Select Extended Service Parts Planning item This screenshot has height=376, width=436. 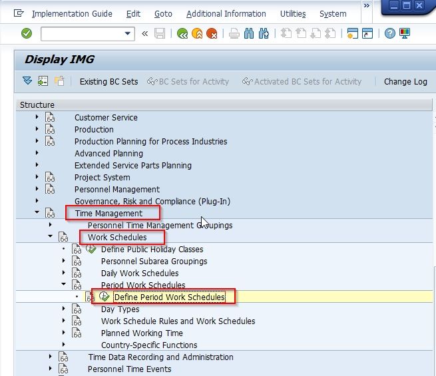point(133,165)
